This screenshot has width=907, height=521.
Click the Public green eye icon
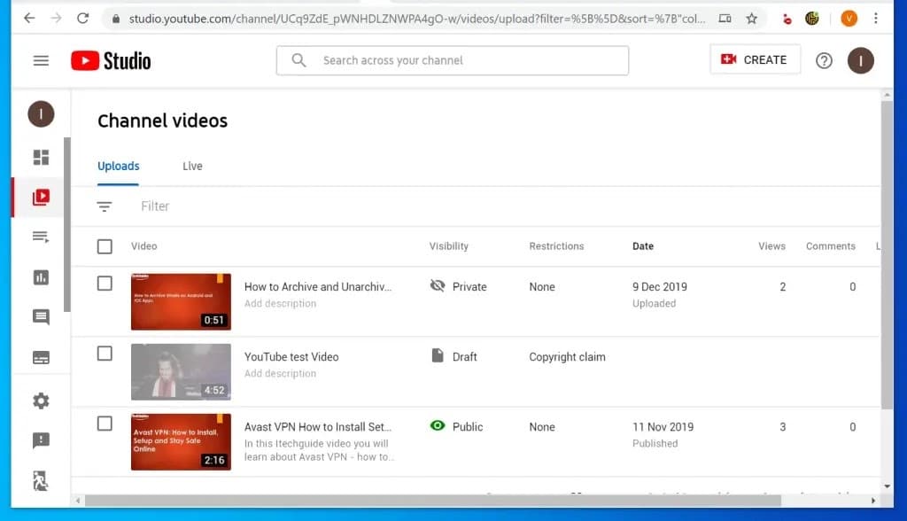click(438, 425)
